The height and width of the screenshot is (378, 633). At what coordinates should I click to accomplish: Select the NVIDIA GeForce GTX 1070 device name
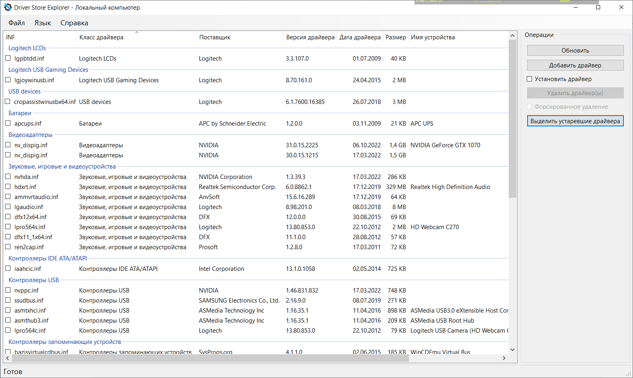pyautogui.click(x=445, y=145)
